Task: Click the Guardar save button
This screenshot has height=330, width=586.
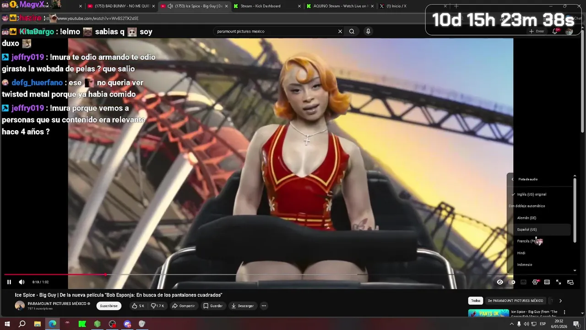Action: [213, 306]
